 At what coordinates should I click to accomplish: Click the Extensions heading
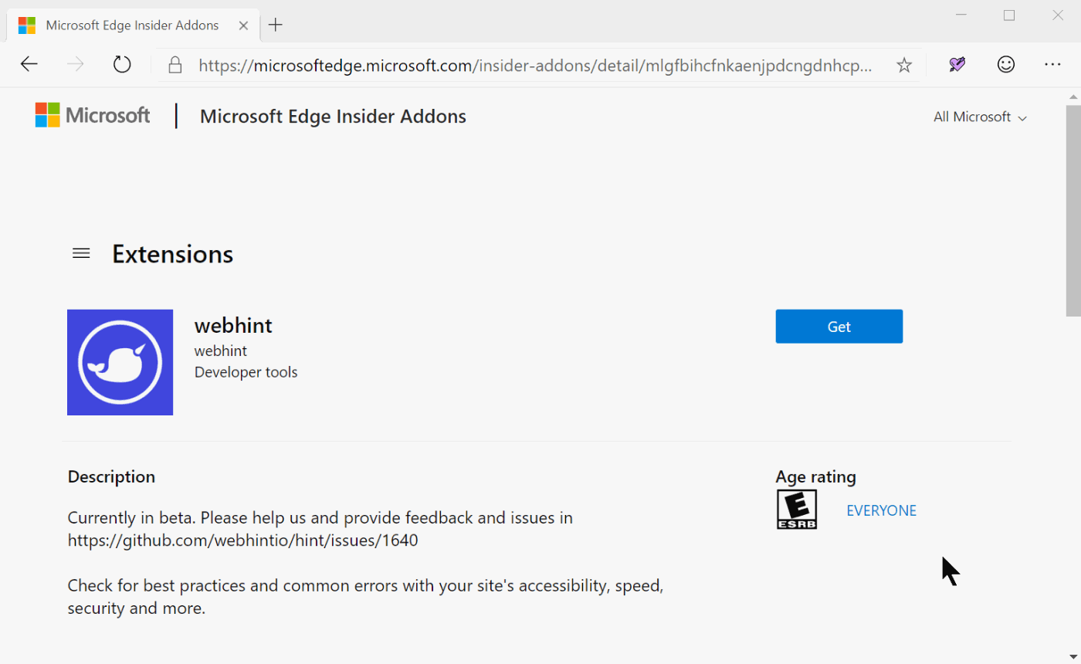pyautogui.click(x=172, y=253)
